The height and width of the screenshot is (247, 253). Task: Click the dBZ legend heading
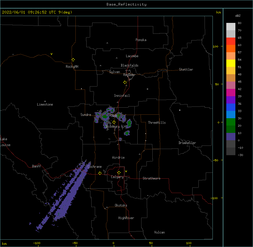pyautogui.click(x=238, y=16)
